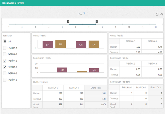This screenshot has height=114, width=165.
Task: Toggle the (All) factories checkbox
Action: coord(5,41)
